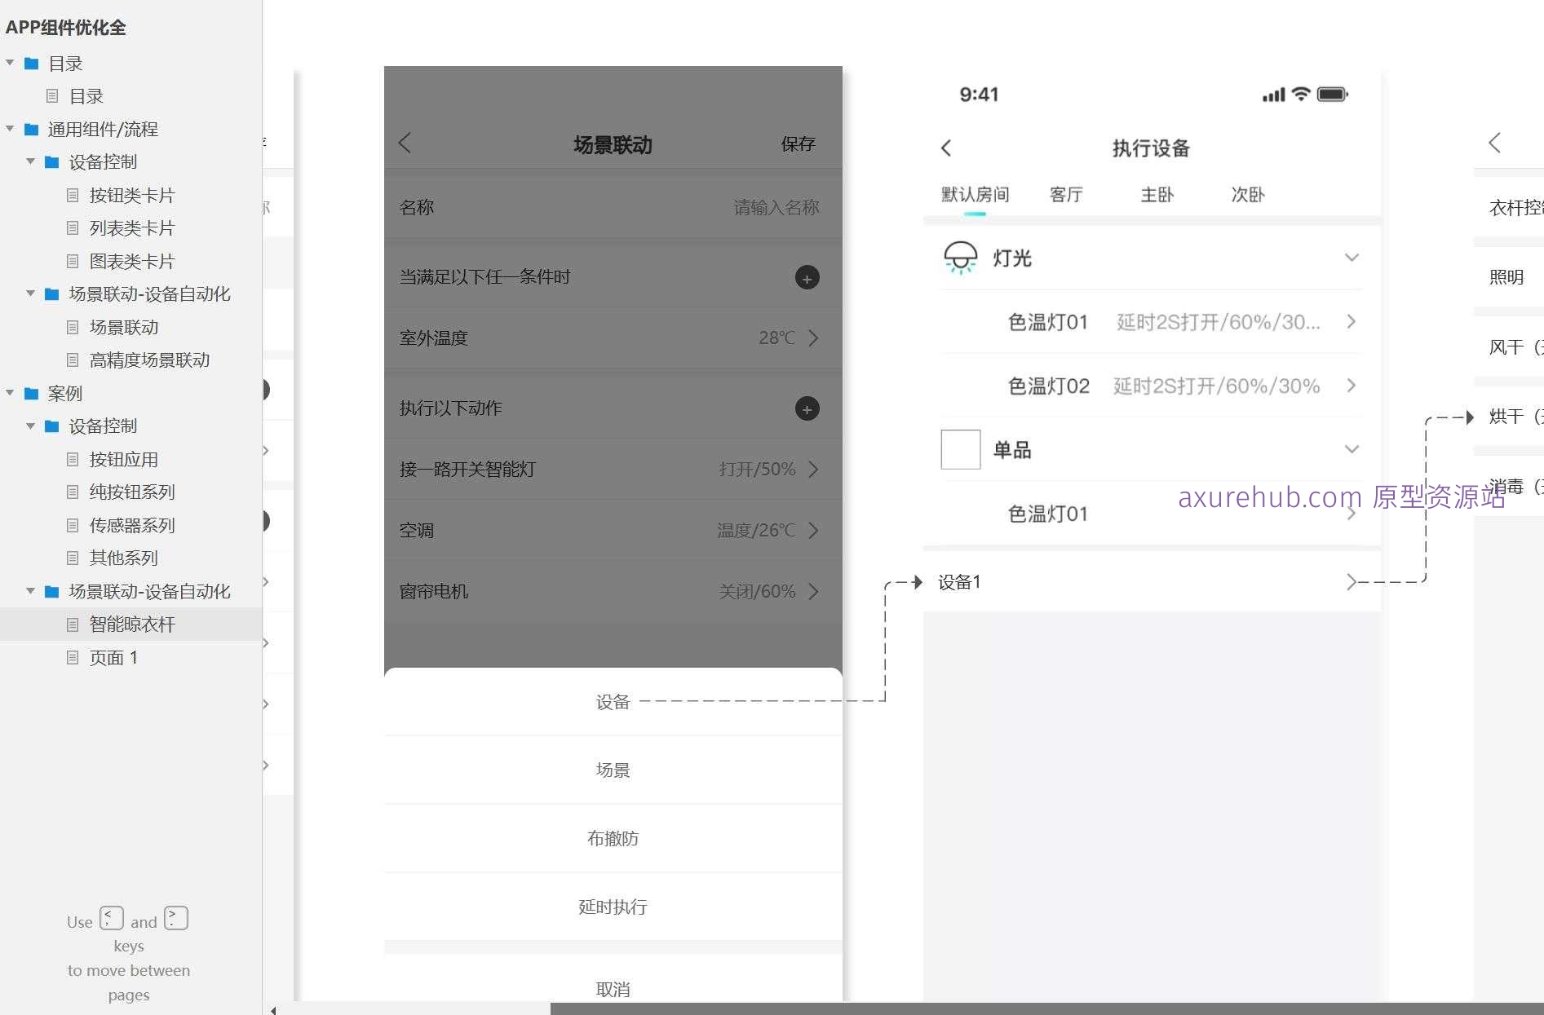Image resolution: width=1544 pixels, height=1015 pixels.
Task: Click the plus icon beside 执行以下动作
Action: pyautogui.click(x=807, y=408)
